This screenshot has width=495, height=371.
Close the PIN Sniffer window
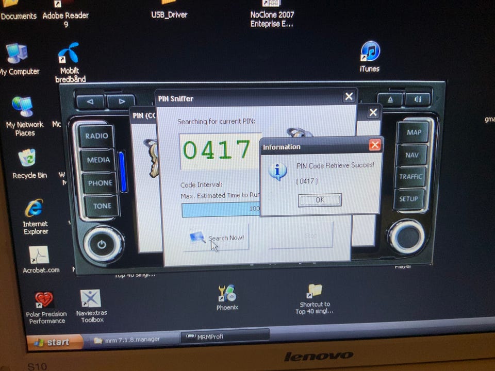click(x=349, y=96)
